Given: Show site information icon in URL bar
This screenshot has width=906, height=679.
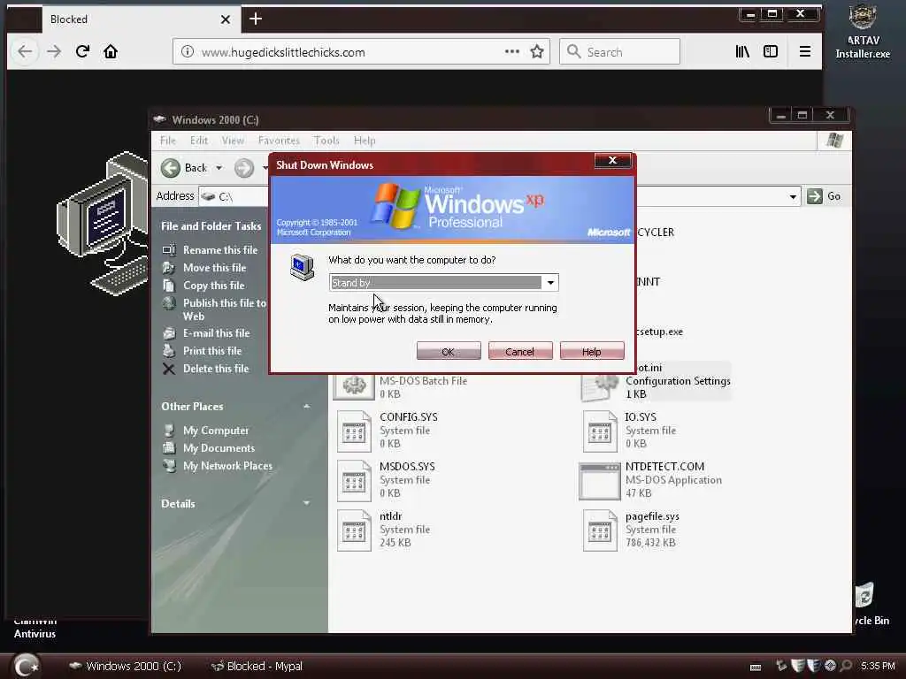Looking at the screenshot, I should [x=188, y=52].
